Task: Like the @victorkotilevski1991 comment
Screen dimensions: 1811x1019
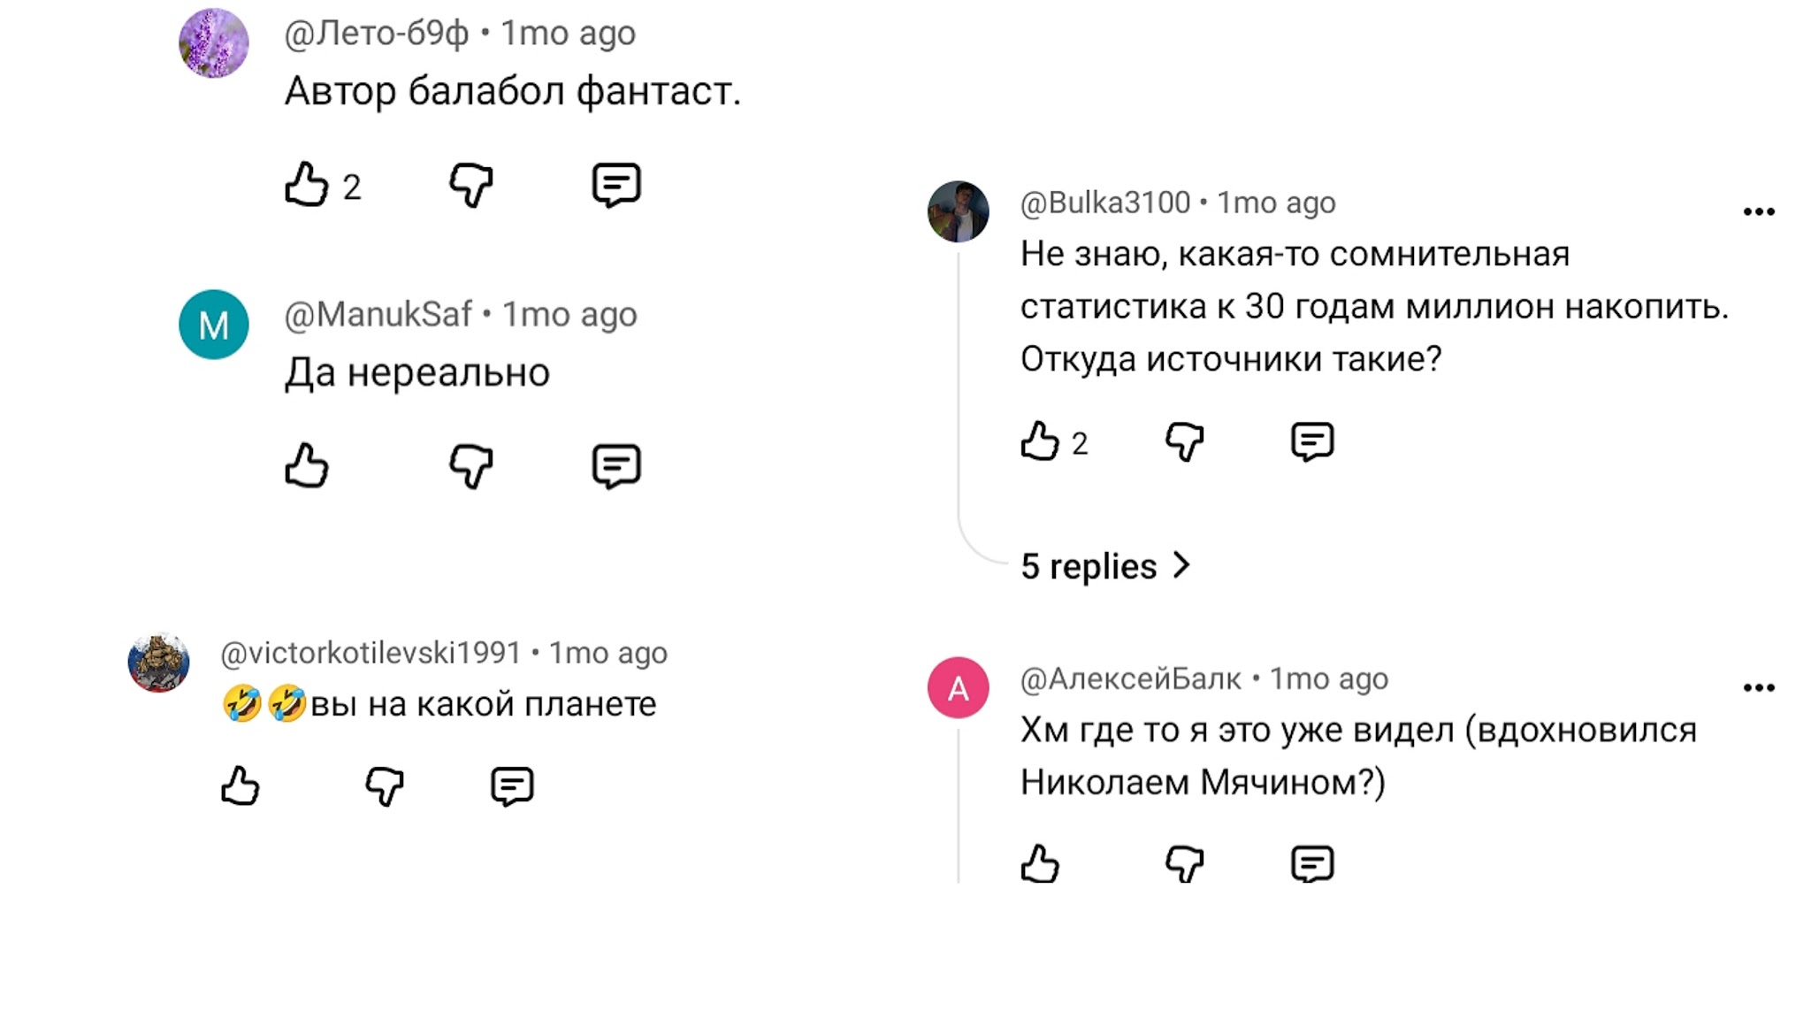Action: click(241, 785)
